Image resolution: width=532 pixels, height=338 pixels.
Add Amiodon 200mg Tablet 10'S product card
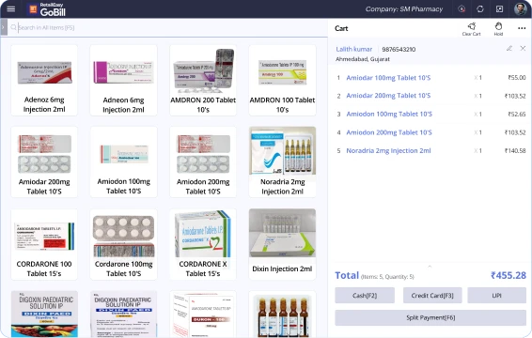(x=203, y=162)
